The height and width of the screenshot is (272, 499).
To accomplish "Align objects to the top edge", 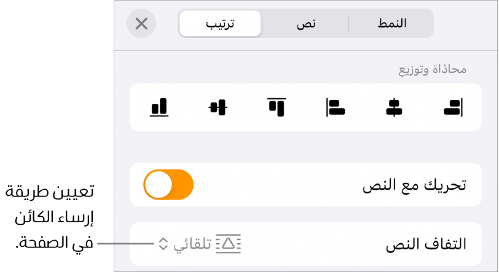I will pos(277,107).
